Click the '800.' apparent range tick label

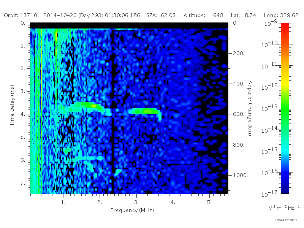[239, 145]
